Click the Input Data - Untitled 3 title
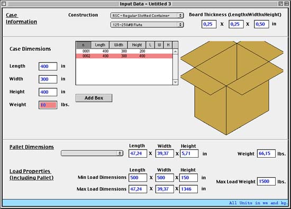This screenshot has width=291, height=209. pyautogui.click(x=145, y=4)
